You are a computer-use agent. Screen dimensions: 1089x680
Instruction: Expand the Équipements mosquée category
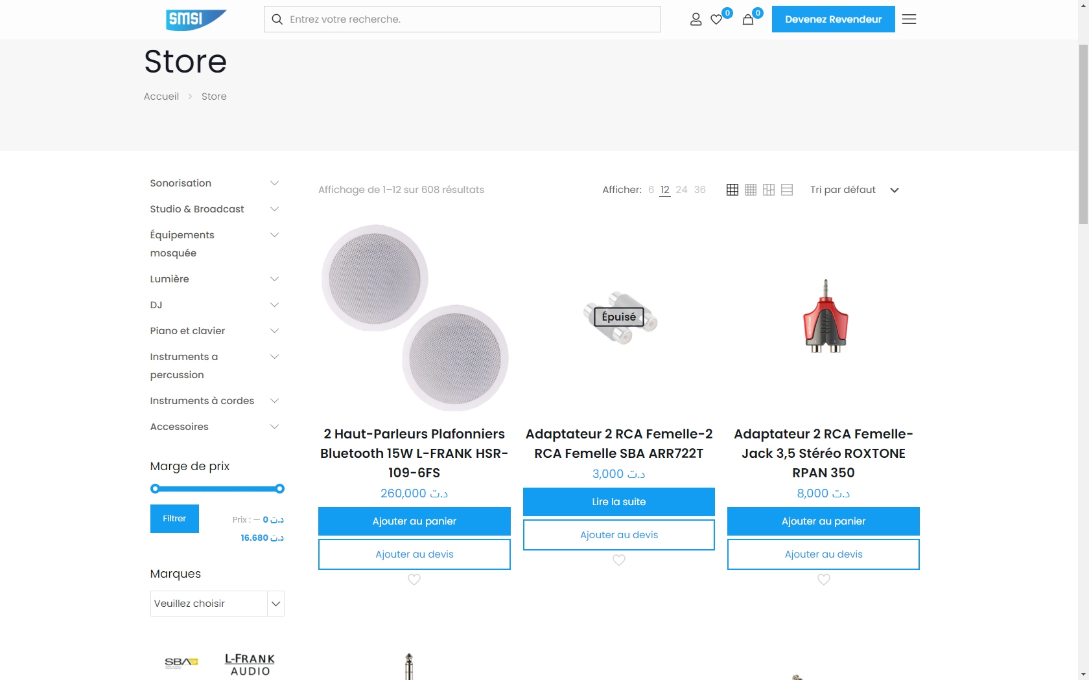point(274,235)
